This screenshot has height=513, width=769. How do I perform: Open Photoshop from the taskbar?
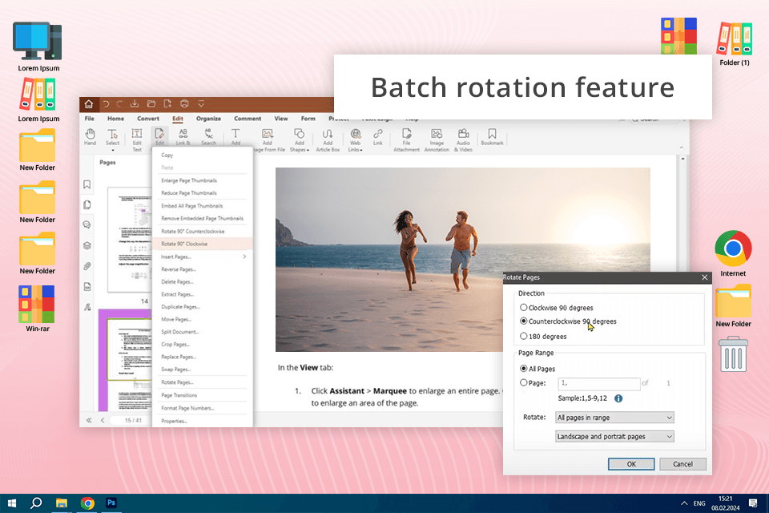tap(112, 503)
